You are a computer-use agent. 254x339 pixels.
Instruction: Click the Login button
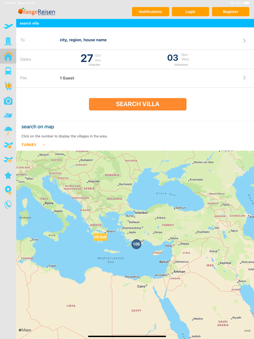click(x=190, y=12)
